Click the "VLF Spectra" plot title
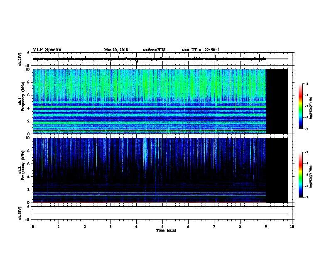This screenshot has height=254, width=329. [x=47, y=50]
